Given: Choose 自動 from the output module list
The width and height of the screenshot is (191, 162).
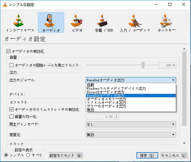Looking at the screenshot, I should (131, 85).
